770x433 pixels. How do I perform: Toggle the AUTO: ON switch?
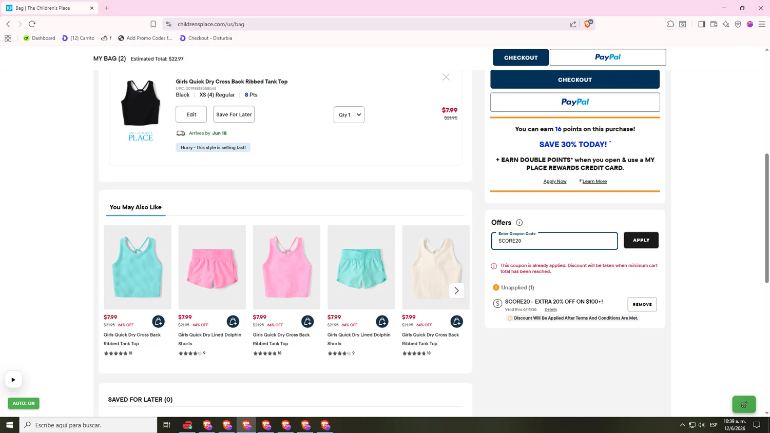[24, 403]
